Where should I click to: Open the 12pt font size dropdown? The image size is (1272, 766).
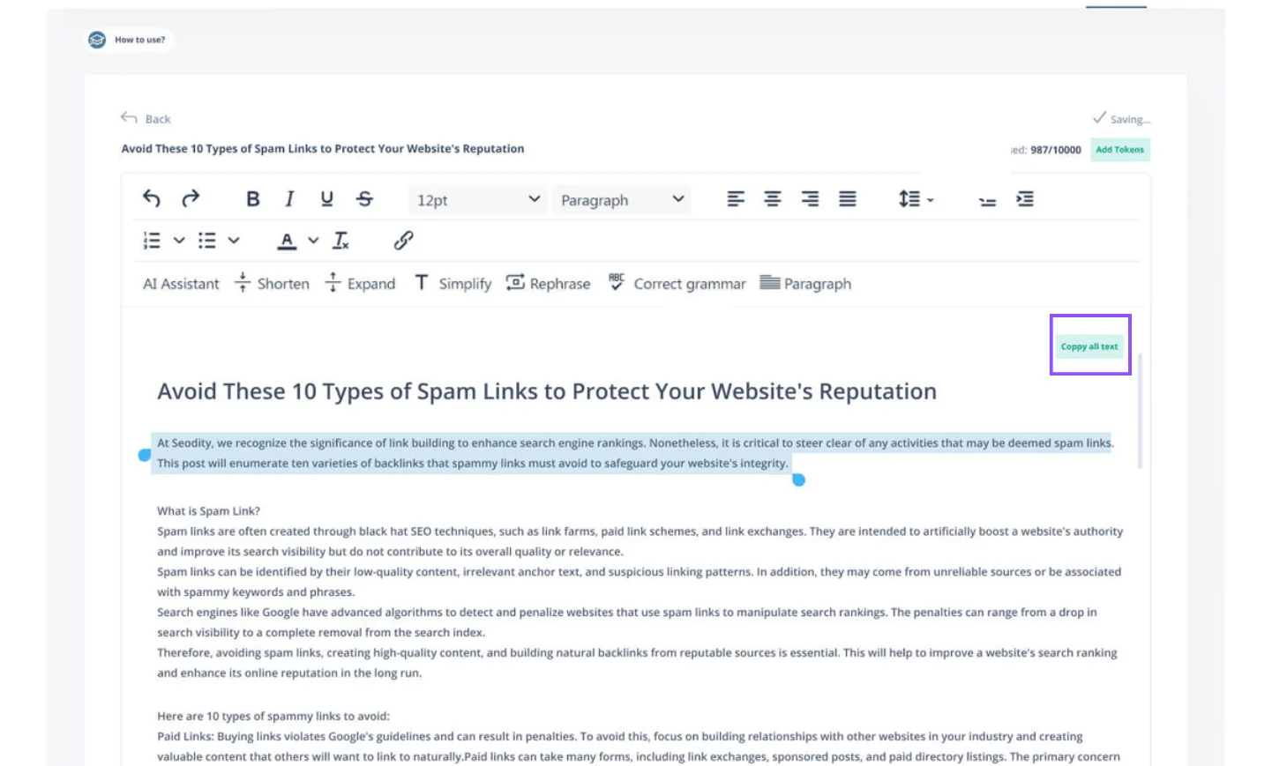(477, 200)
